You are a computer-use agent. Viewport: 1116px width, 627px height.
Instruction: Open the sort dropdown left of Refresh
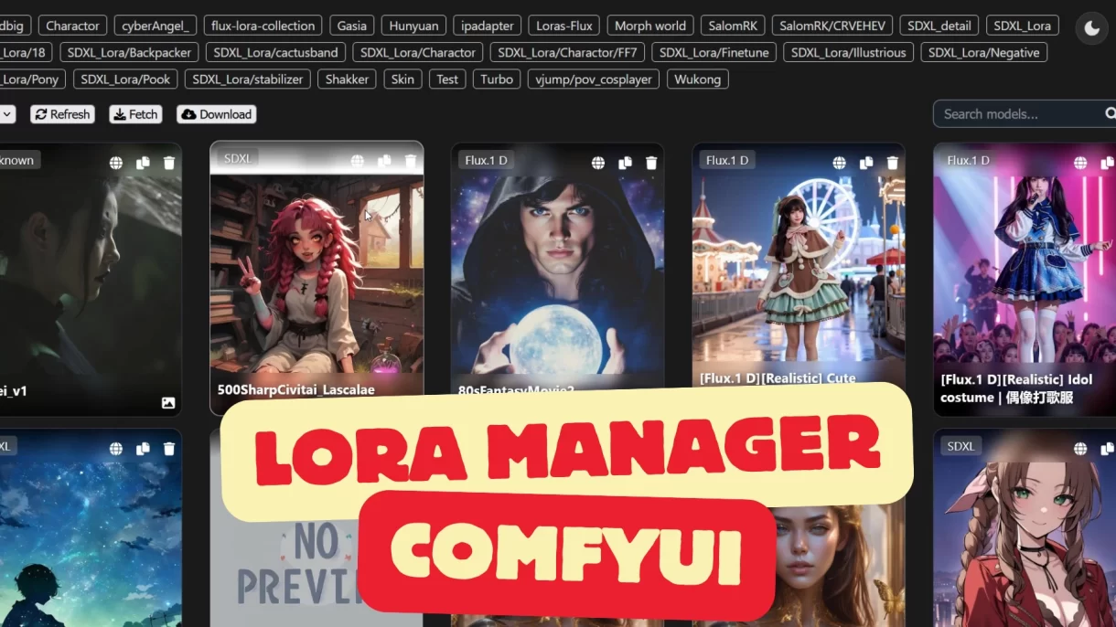coord(7,114)
